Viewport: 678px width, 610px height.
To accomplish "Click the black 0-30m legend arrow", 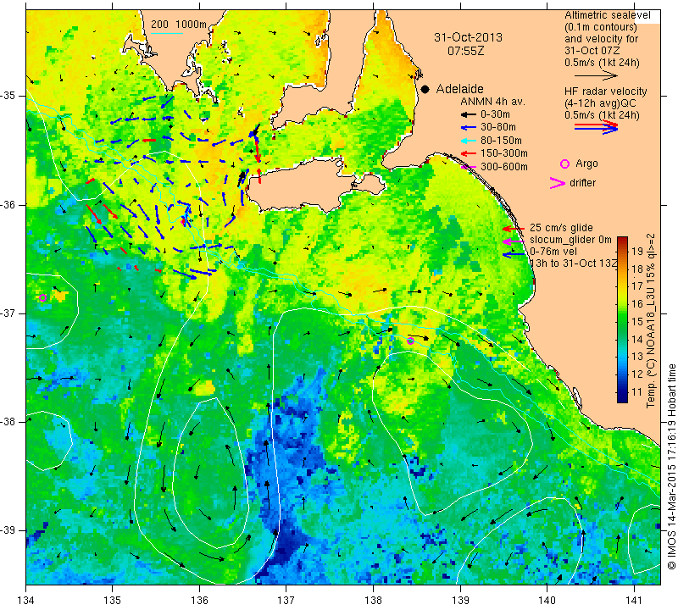I will coord(469,115).
